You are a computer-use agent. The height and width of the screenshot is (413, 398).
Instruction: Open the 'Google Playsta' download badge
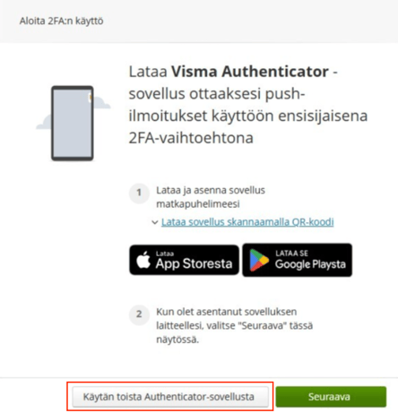tap(298, 260)
